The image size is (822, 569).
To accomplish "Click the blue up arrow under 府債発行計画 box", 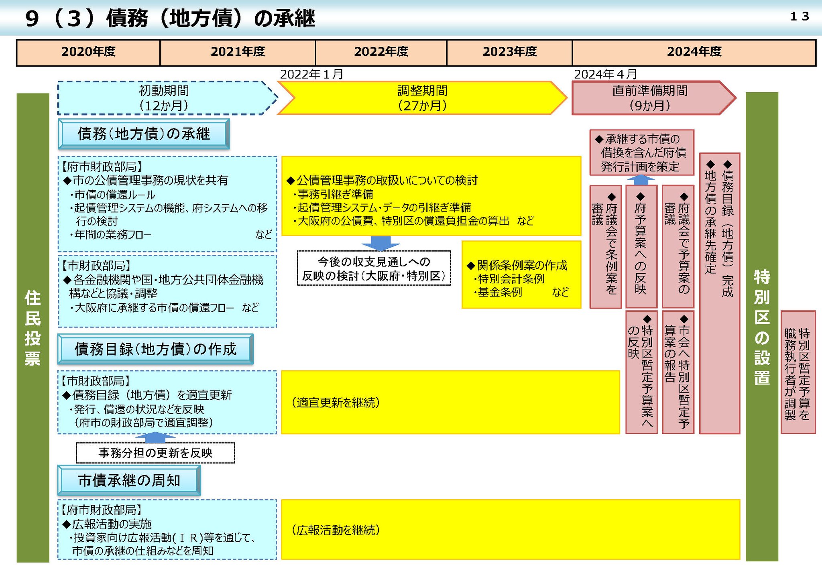I will 641,180.
